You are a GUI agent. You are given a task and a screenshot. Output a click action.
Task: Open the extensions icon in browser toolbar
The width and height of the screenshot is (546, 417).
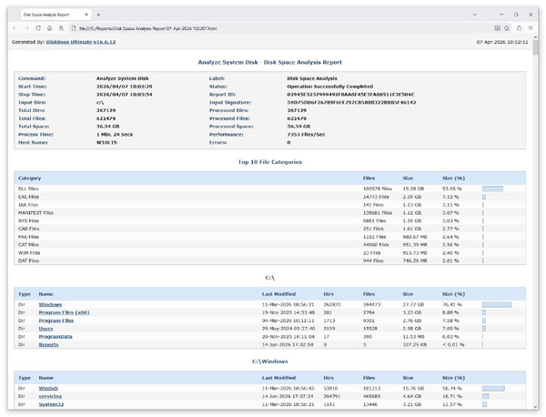point(520,28)
